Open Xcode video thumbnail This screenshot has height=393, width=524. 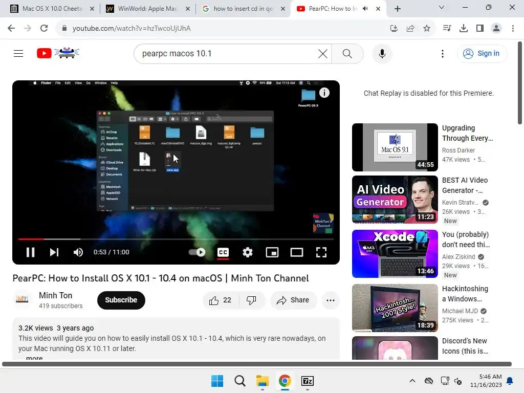click(395, 254)
